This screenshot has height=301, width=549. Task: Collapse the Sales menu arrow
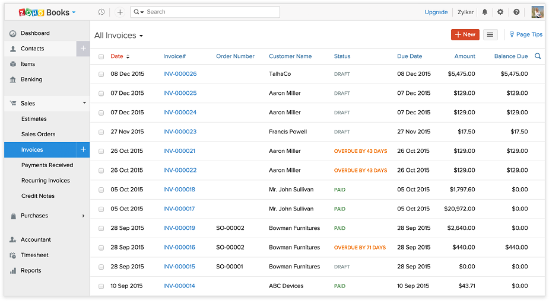coord(84,103)
